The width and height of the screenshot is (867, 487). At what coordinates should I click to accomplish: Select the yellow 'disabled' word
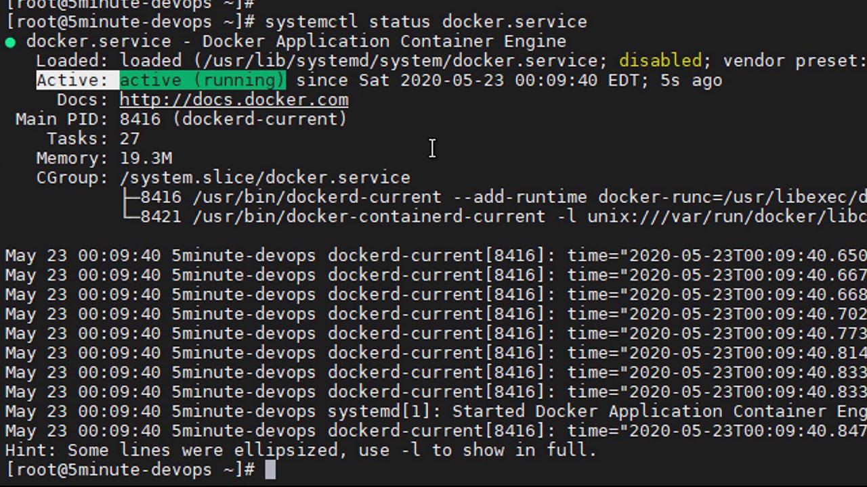pyautogui.click(x=660, y=61)
